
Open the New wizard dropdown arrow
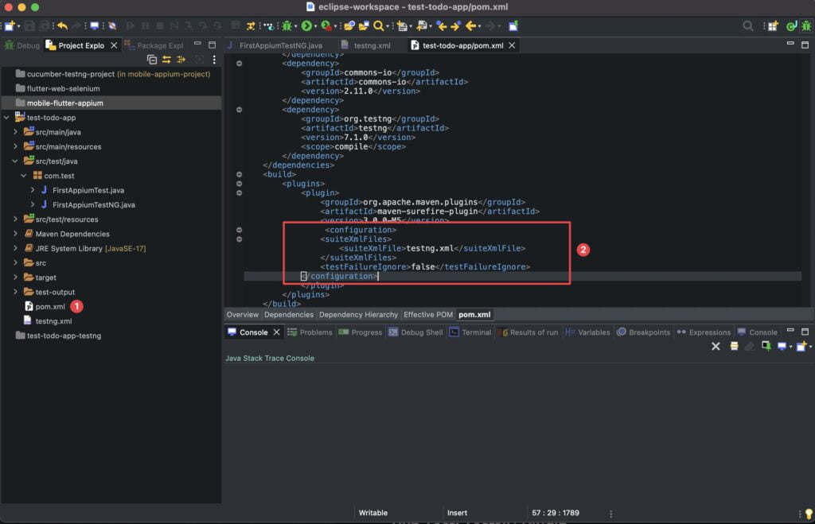pyautogui.click(x=19, y=26)
